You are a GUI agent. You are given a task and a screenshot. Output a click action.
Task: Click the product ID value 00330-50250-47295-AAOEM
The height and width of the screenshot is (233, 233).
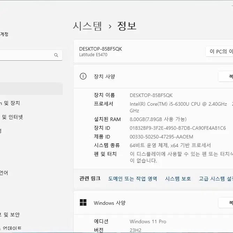coord(161,137)
